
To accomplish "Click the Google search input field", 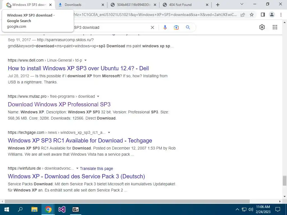I will (x=112, y=27).
